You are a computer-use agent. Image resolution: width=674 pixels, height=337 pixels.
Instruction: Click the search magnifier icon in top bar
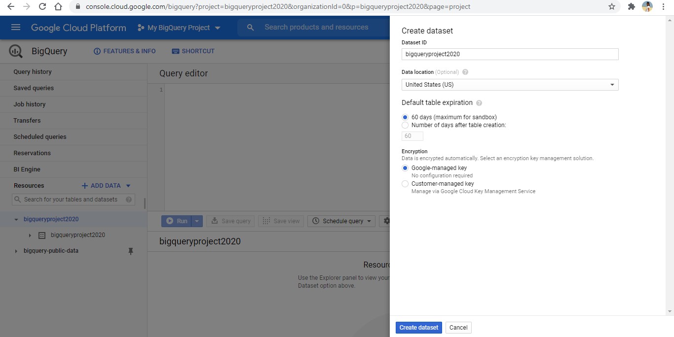[x=251, y=28]
